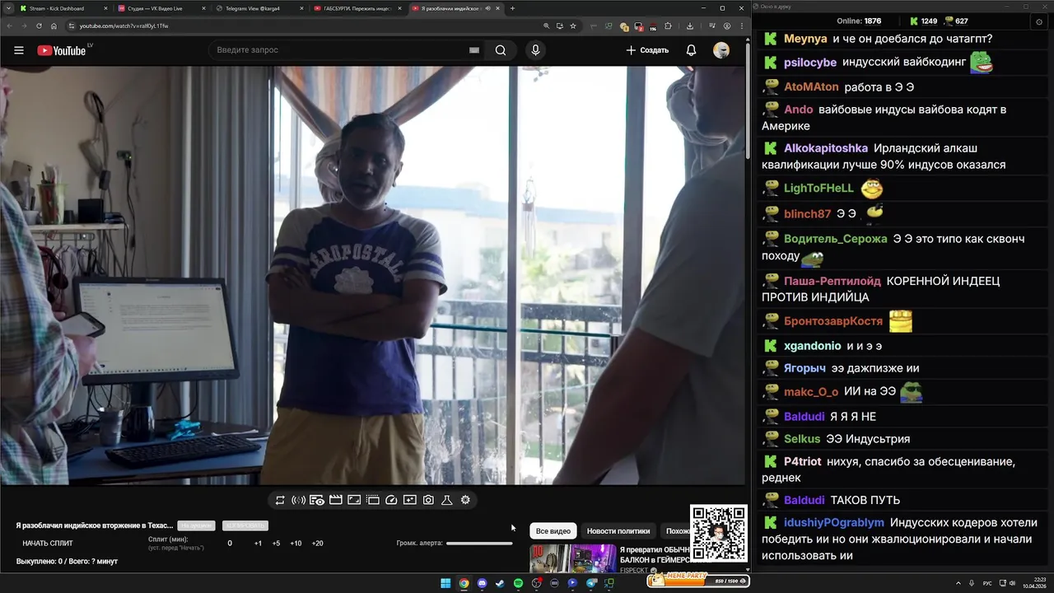Toggle video loop icon under the player
The image size is (1054, 593).
280,500
